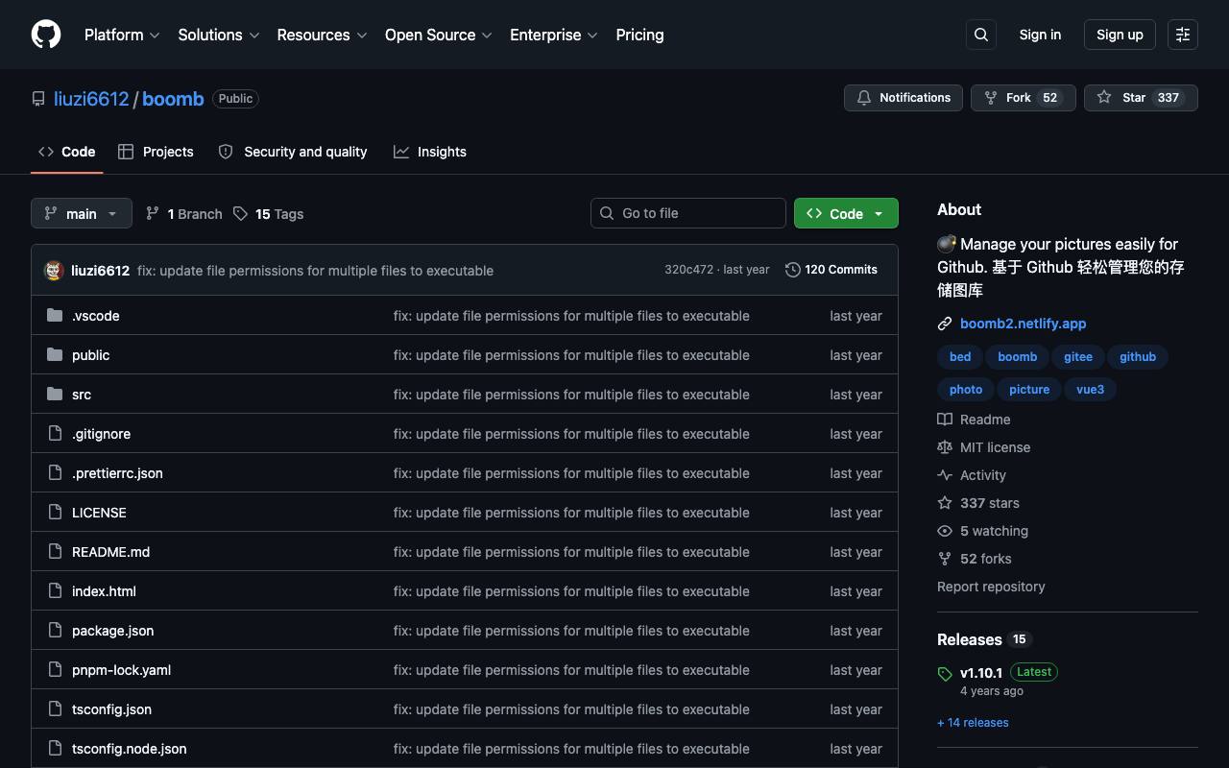Click the LICENSE file icon

(55, 512)
